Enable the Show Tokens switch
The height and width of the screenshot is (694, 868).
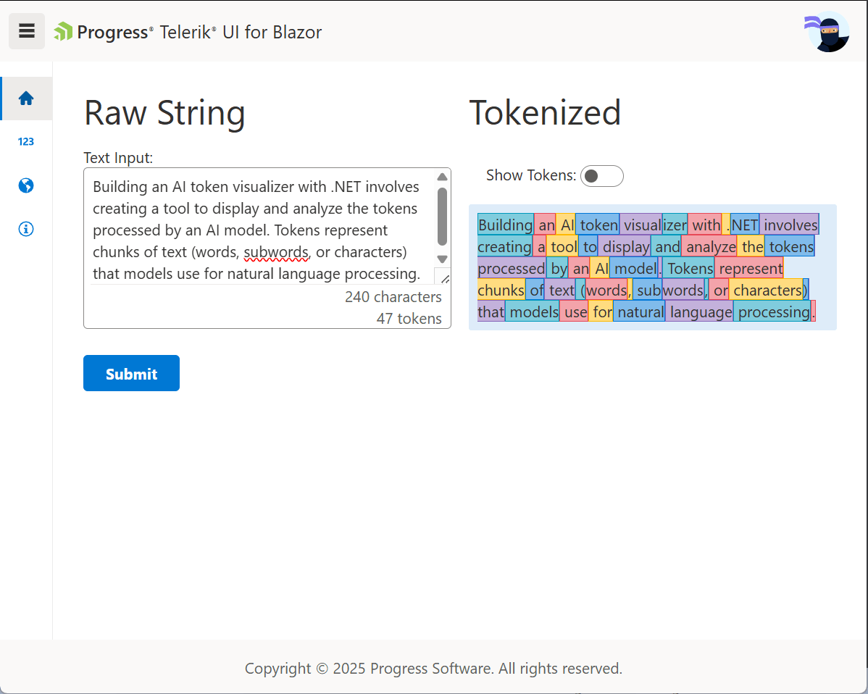tap(601, 176)
